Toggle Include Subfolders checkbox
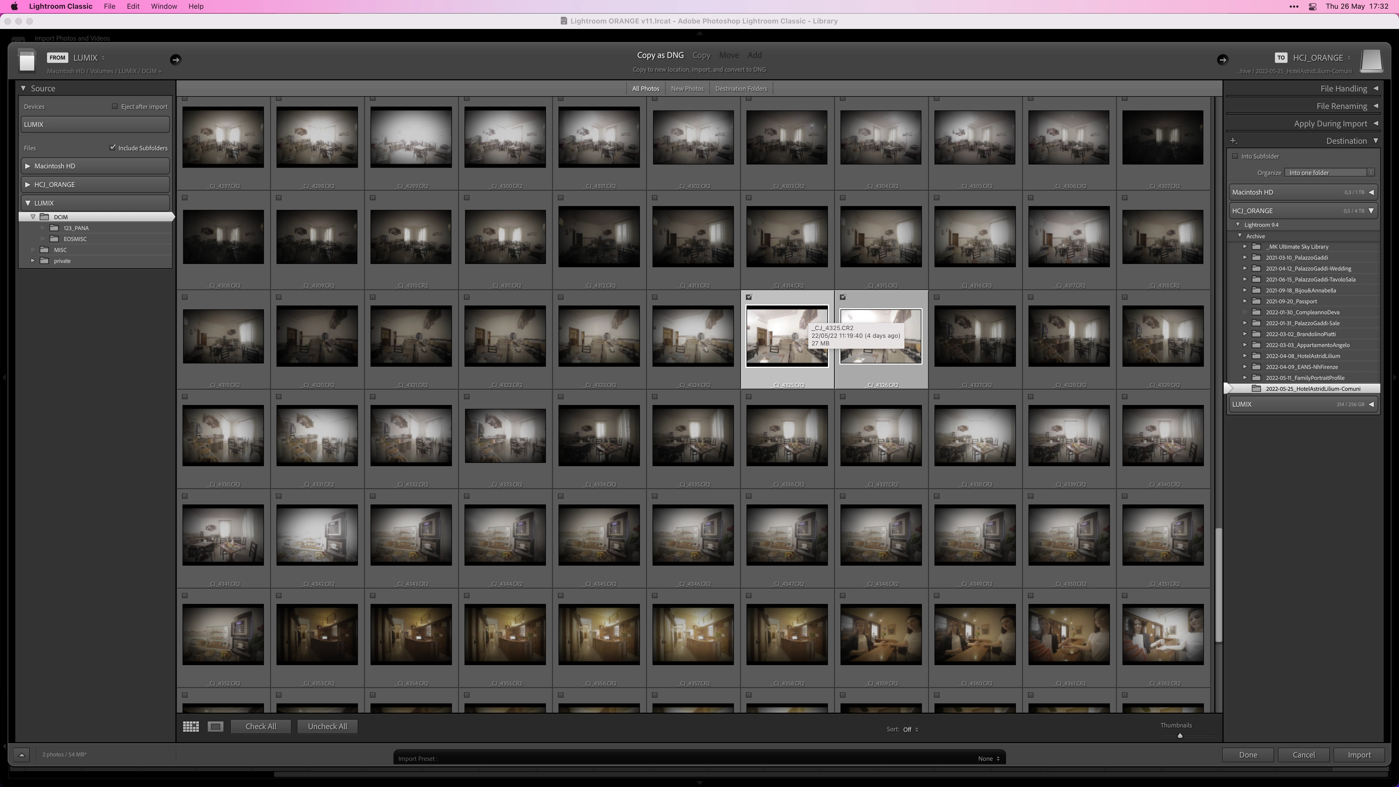Viewport: 1399px width, 787px height. click(112, 148)
